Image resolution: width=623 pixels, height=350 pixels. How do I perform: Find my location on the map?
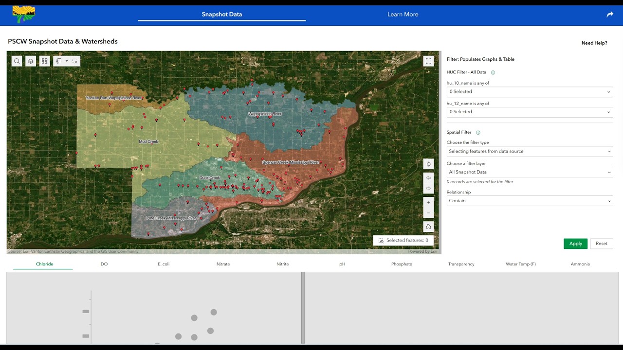(x=428, y=164)
